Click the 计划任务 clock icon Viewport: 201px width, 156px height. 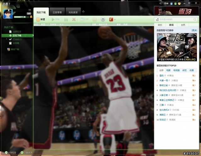pos(6,153)
